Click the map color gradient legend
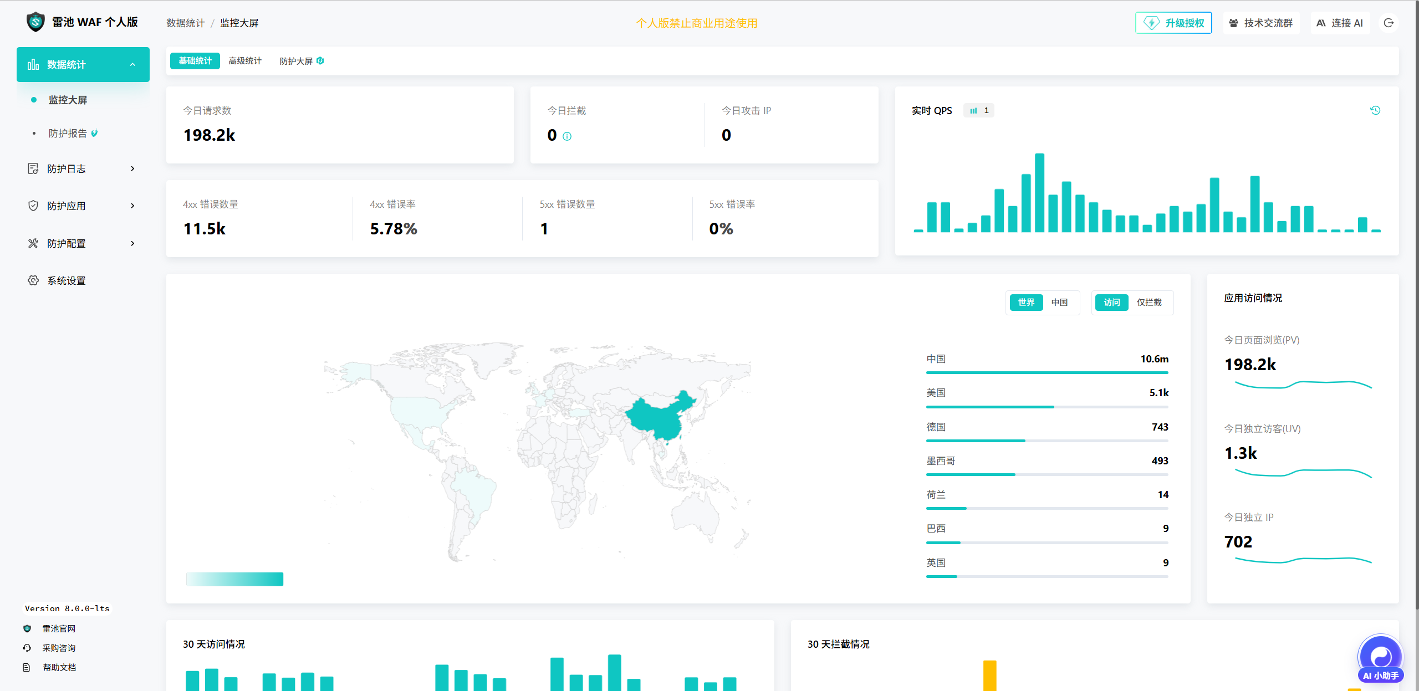 [x=234, y=579]
